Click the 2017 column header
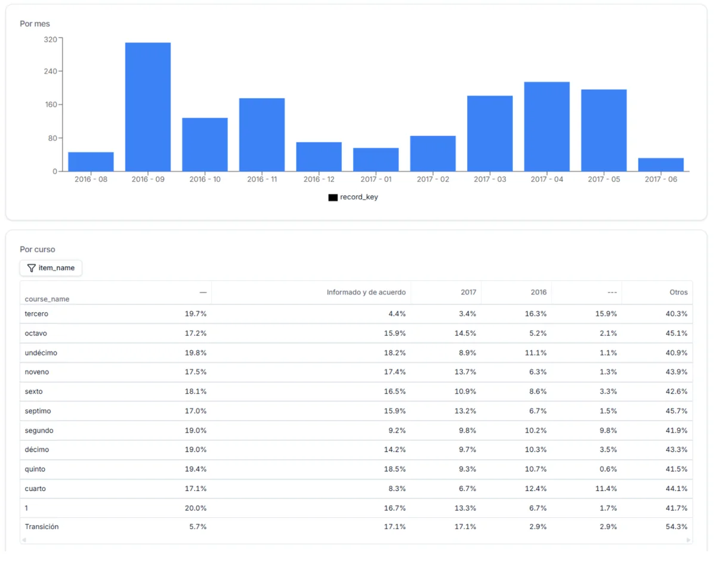This screenshot has width=716, height=562. tap(468, 292)
